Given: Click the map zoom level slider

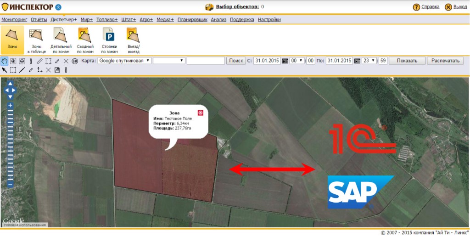Looking at the screenshot, I should (10, 145).
